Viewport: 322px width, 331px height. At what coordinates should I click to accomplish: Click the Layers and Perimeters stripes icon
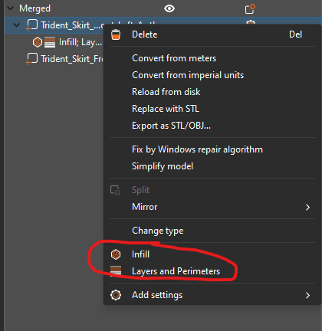(x=116, y=271)
